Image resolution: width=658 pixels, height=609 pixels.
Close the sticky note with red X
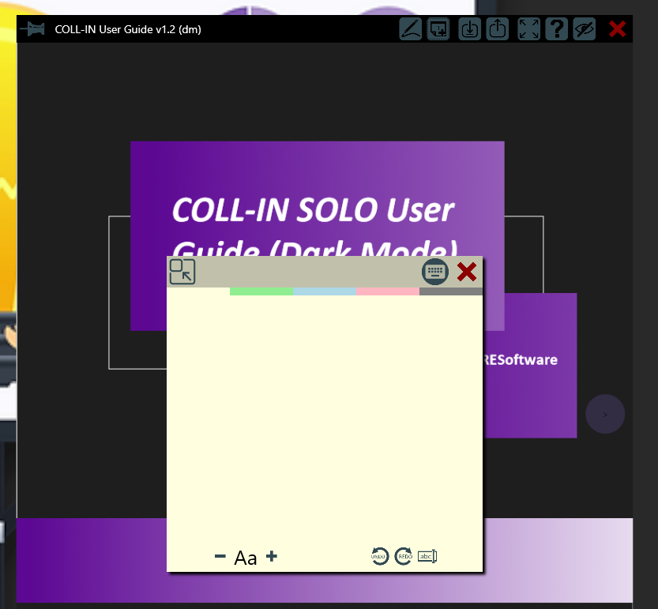pos(467,272)
